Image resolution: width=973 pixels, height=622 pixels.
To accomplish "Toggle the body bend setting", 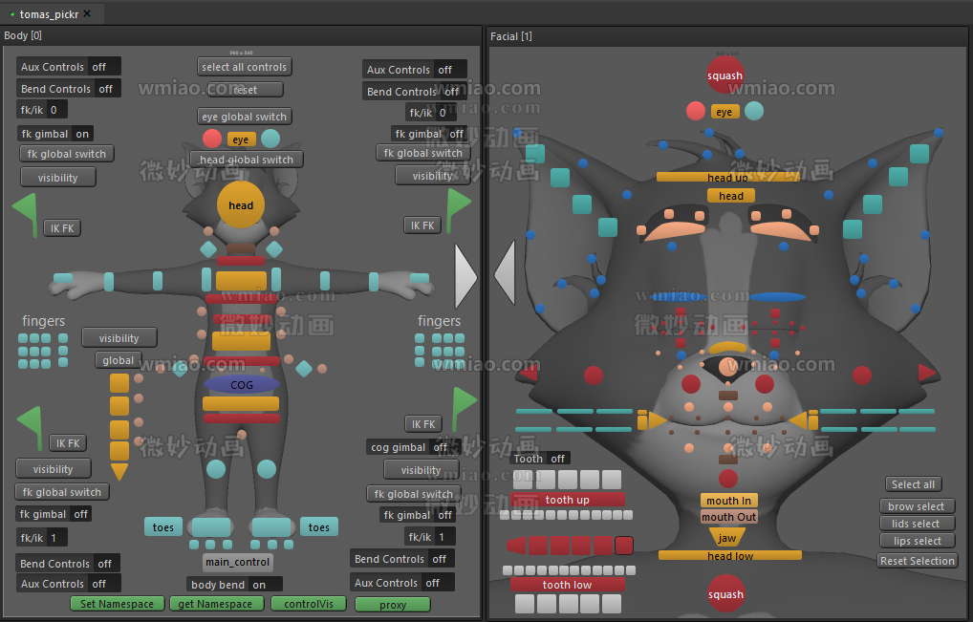I will [236, 583].
